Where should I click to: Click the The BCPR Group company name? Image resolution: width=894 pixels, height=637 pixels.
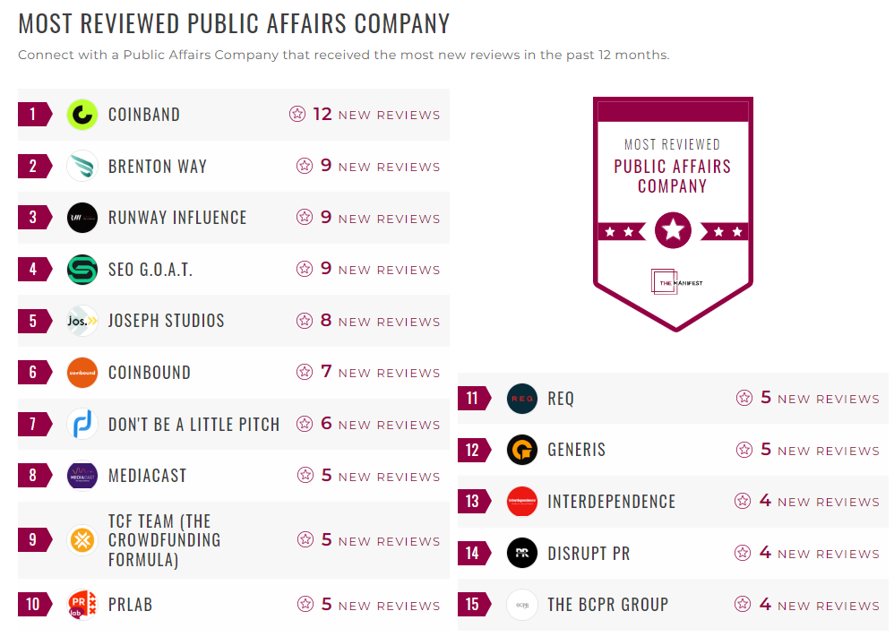[607, 605]
